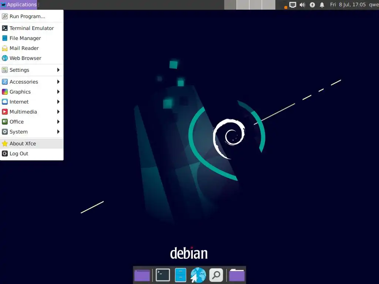Switch to the second workspace in pager
The image size is (379, 284).
[x=243, y=5]
